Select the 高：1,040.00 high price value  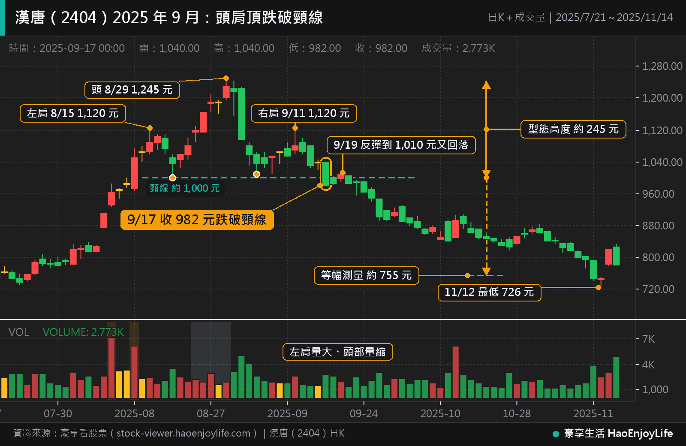click(x=244, y=48)
